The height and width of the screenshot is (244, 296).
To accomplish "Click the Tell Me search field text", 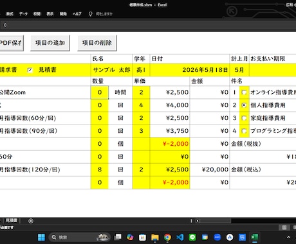I will click(x=104, y=14).
